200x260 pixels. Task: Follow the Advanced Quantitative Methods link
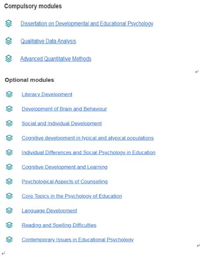(56, 59)
